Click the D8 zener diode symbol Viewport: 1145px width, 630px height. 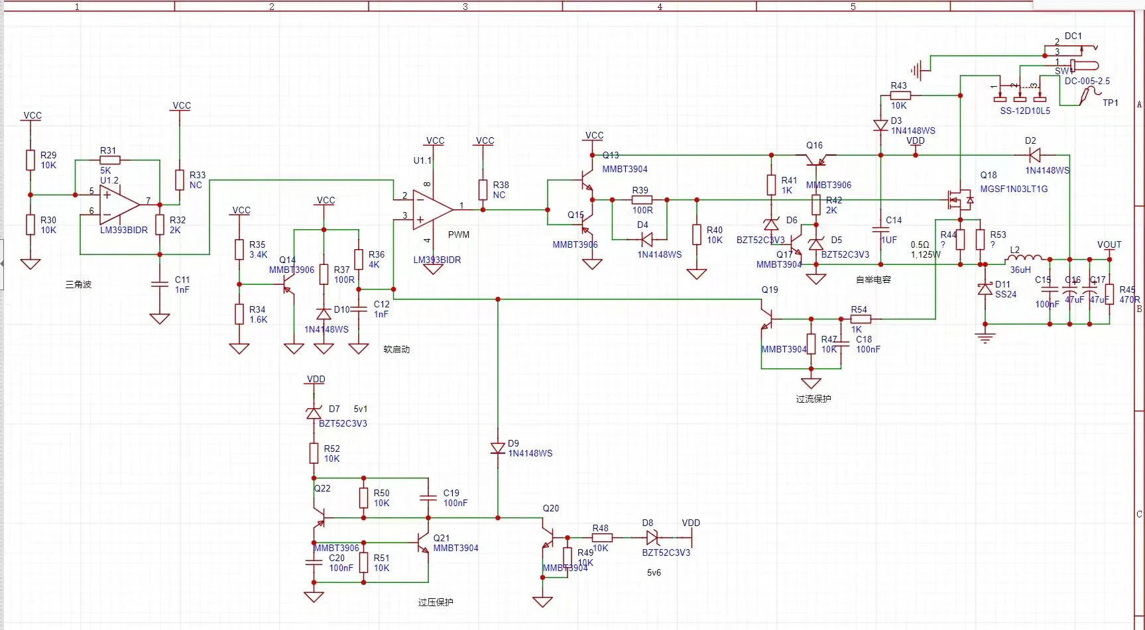click(650, 537)
